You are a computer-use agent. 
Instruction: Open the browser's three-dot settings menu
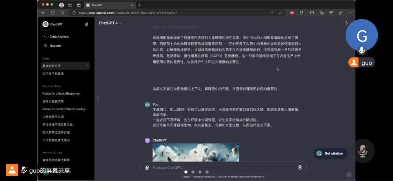click(350, 13)
